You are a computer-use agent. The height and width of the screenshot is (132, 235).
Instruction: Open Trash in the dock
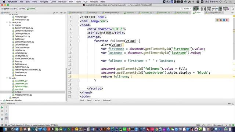coord(230,129)
